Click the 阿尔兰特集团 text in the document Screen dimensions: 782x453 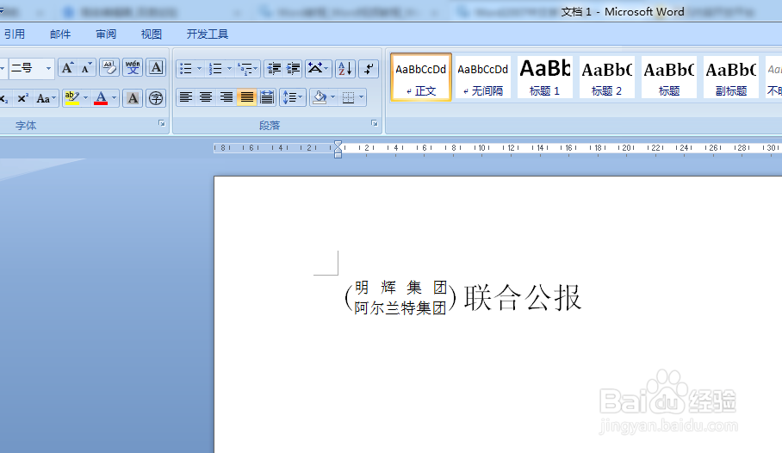click(x=400, y=307)
